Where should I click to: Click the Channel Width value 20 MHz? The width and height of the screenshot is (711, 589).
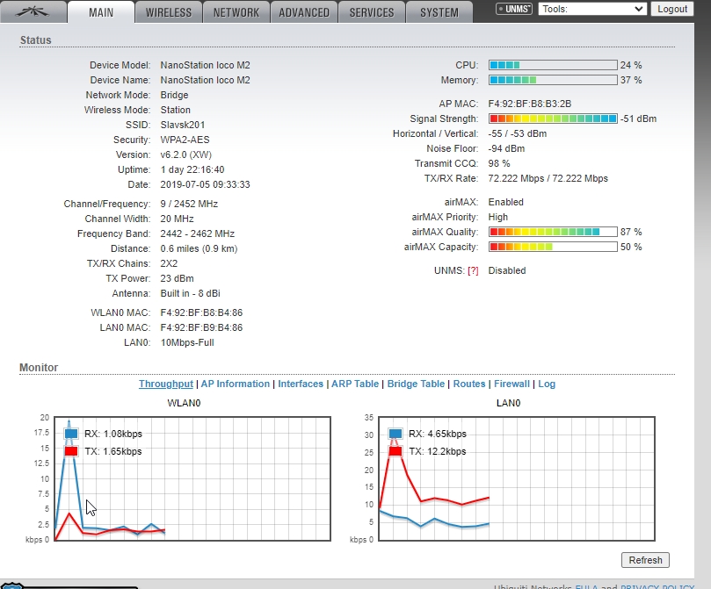pyautogui.click(x=177, y=219)
